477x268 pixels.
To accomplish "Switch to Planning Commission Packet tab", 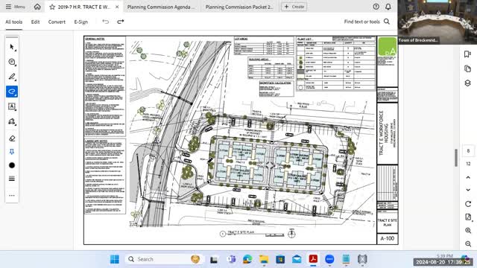I will pyautogui.click(x=239, y=7).
